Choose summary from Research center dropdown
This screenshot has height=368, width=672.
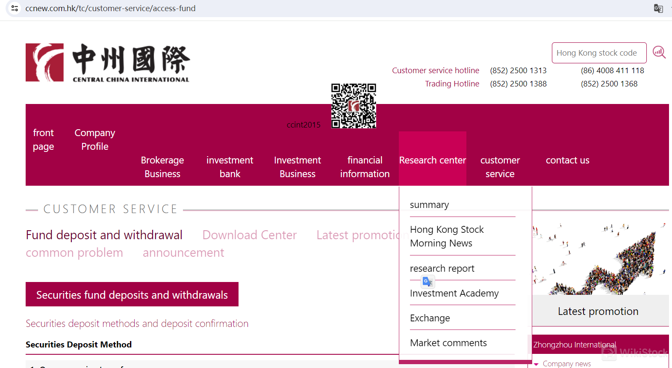point(430,205)
